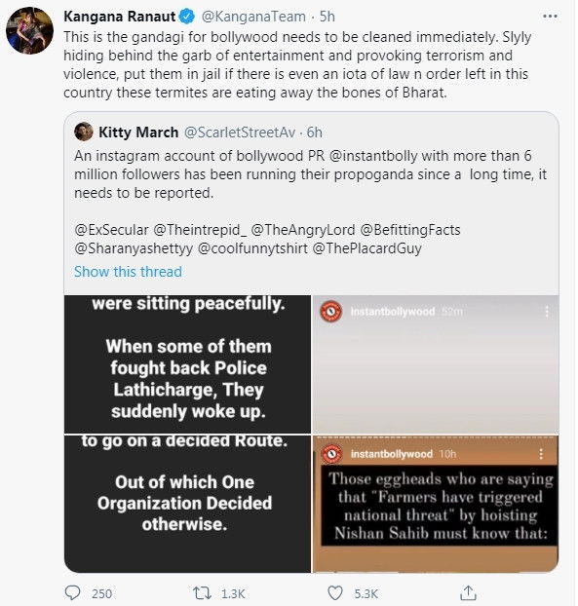This screenshot has height=606, width=578.
Task: Open the 'were sitting peacefully' image
Action: 187,364
